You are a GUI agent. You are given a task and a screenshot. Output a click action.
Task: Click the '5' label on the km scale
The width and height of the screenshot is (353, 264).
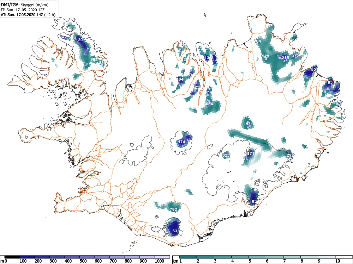pyautogui.click(x=250, y=261)
